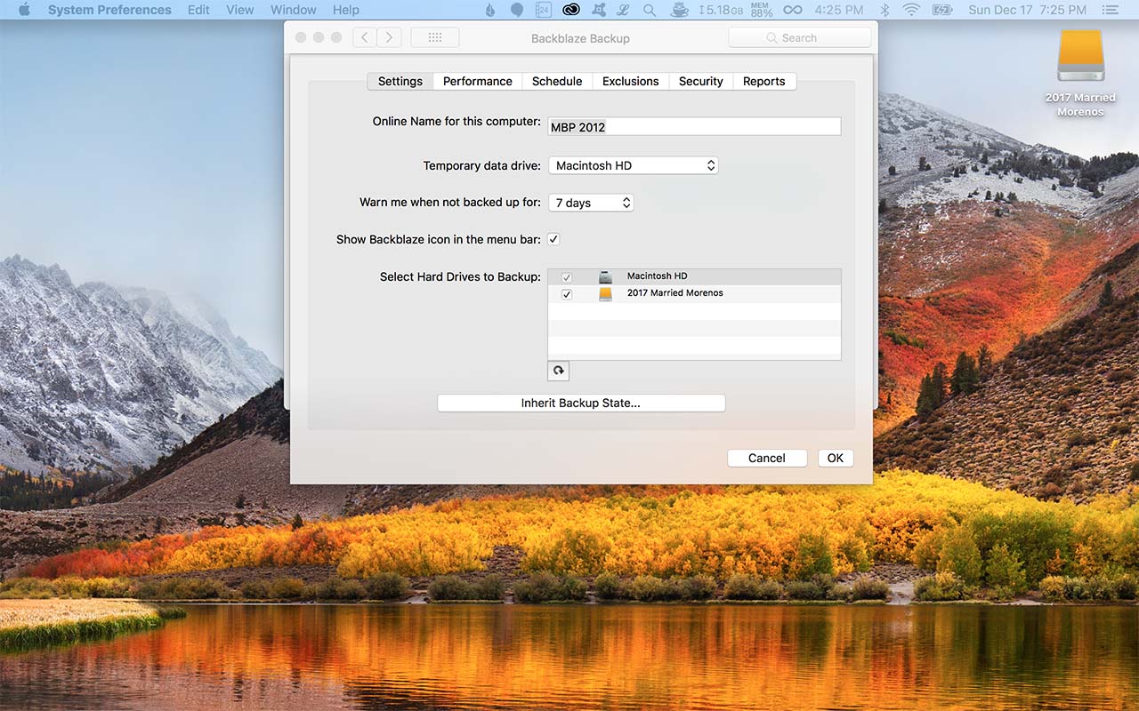The width and height of the screenshot is (1139, 711).
Task: Open the Wi-Fi status menu
Action: (x=910, y=10)
